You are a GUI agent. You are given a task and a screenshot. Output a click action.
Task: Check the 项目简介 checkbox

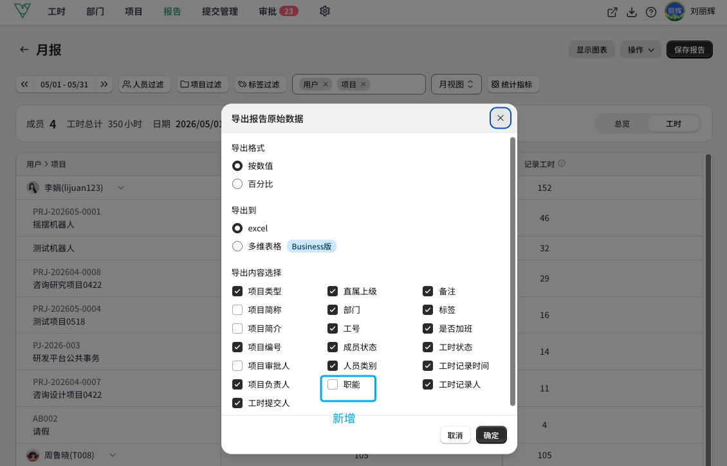(237, 328)
